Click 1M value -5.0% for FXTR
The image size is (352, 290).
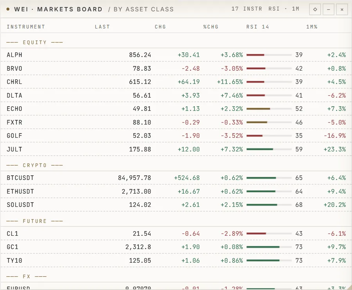336,123
